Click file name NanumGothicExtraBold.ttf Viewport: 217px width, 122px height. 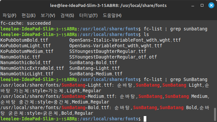pyautogui.click(x=32, y=68)
